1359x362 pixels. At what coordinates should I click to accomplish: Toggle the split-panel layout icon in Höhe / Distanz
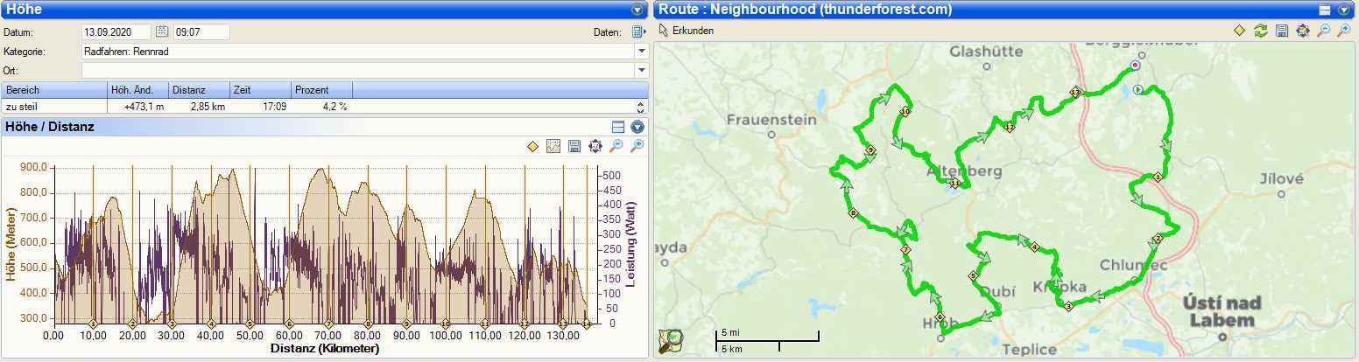coord(618,127)
